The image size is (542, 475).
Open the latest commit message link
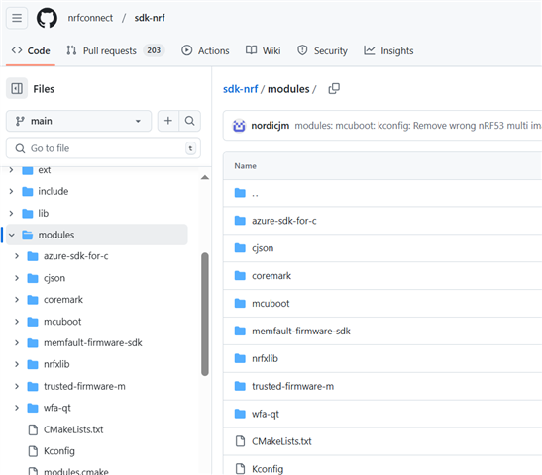pyautogui.click(x=418, y=126)
